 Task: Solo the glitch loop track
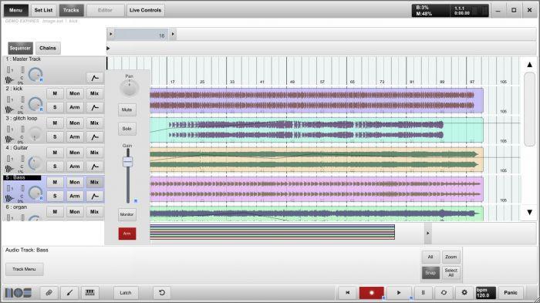55,137
